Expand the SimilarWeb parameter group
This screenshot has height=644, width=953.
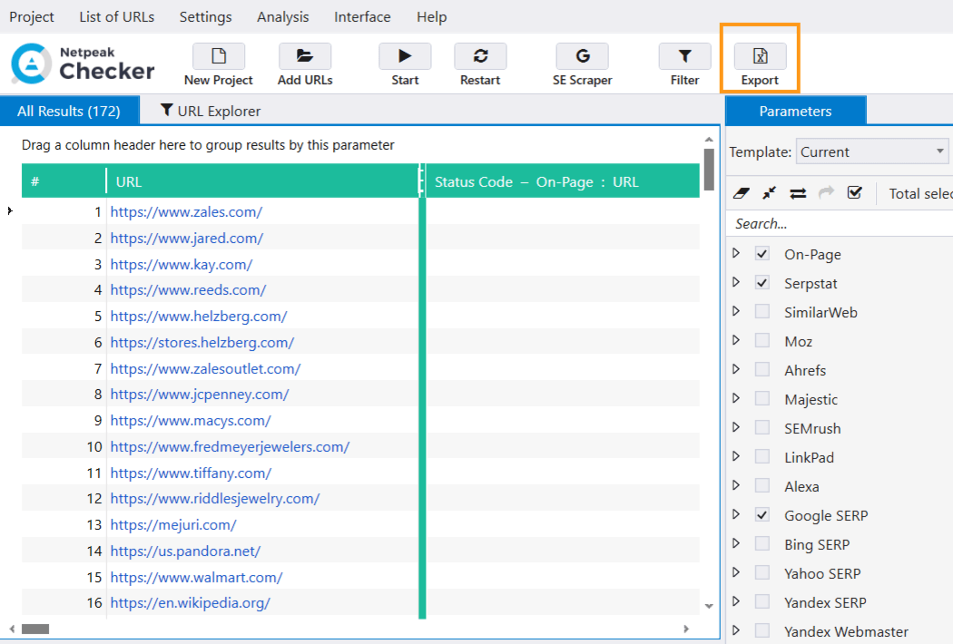(736, 311)
